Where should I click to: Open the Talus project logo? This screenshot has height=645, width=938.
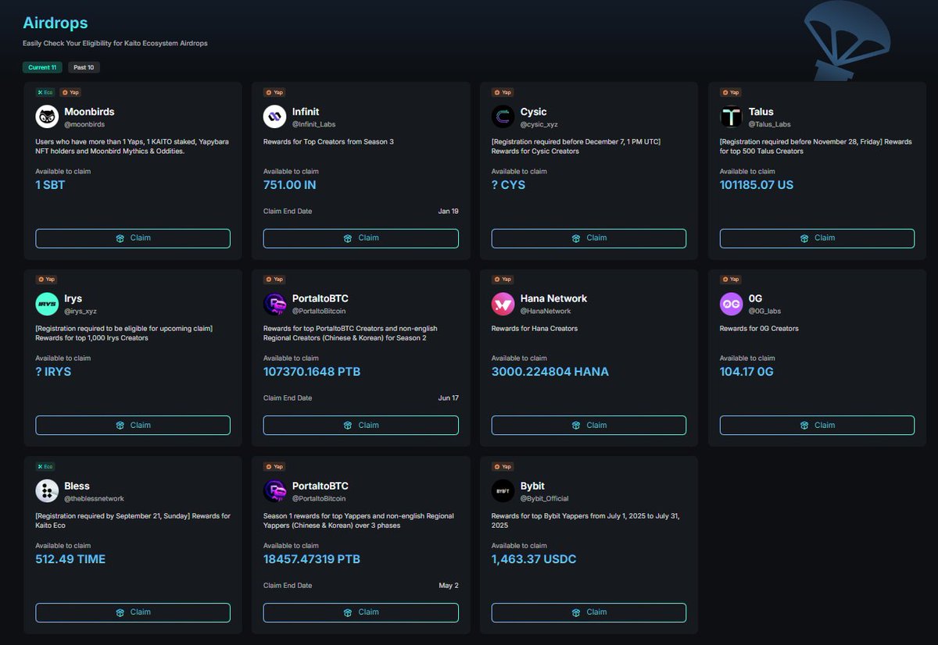[732, 117]
